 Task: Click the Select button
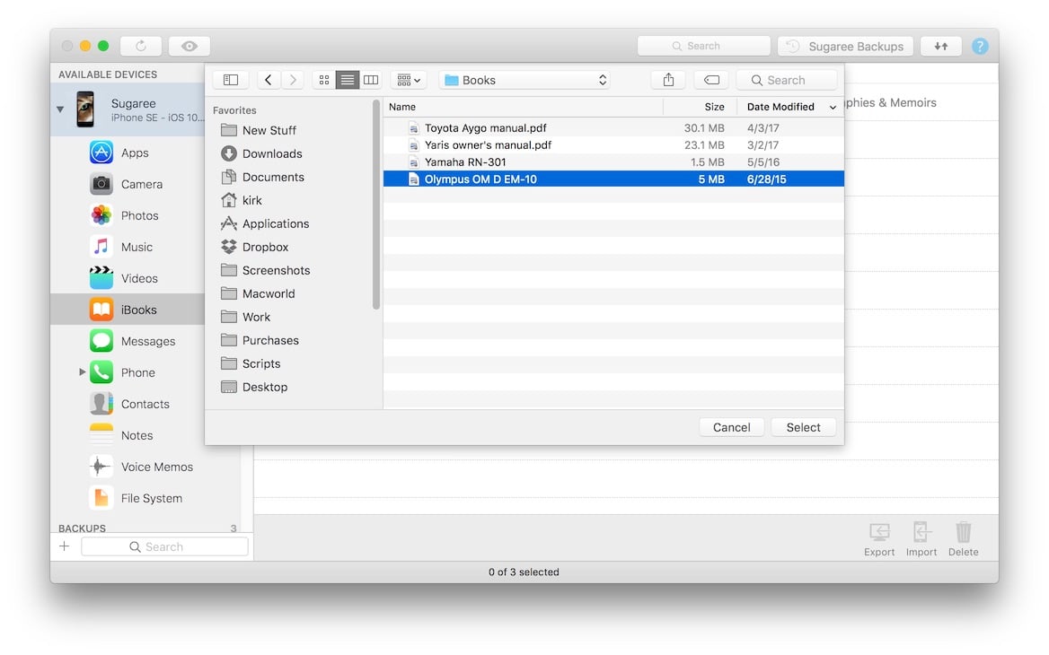804,428
